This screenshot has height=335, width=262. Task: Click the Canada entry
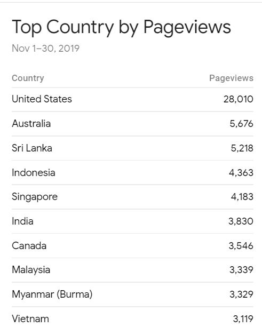(29, 246)
